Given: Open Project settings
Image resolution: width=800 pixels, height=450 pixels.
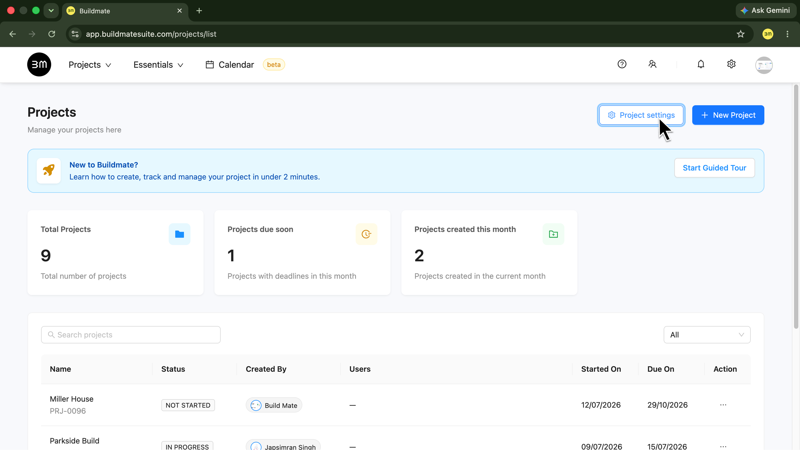Looking at the screenshot, I should tap(641, 115).
